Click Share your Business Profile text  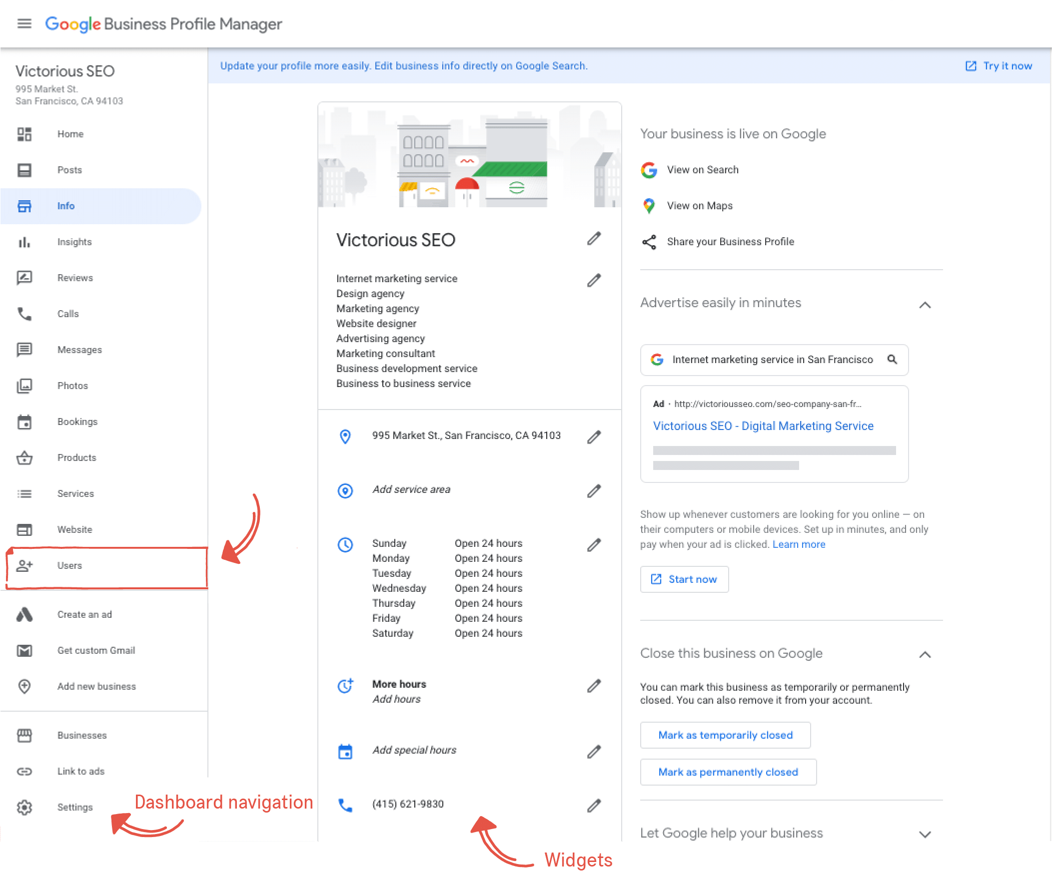pyautogui.click(x=730, y=242)
